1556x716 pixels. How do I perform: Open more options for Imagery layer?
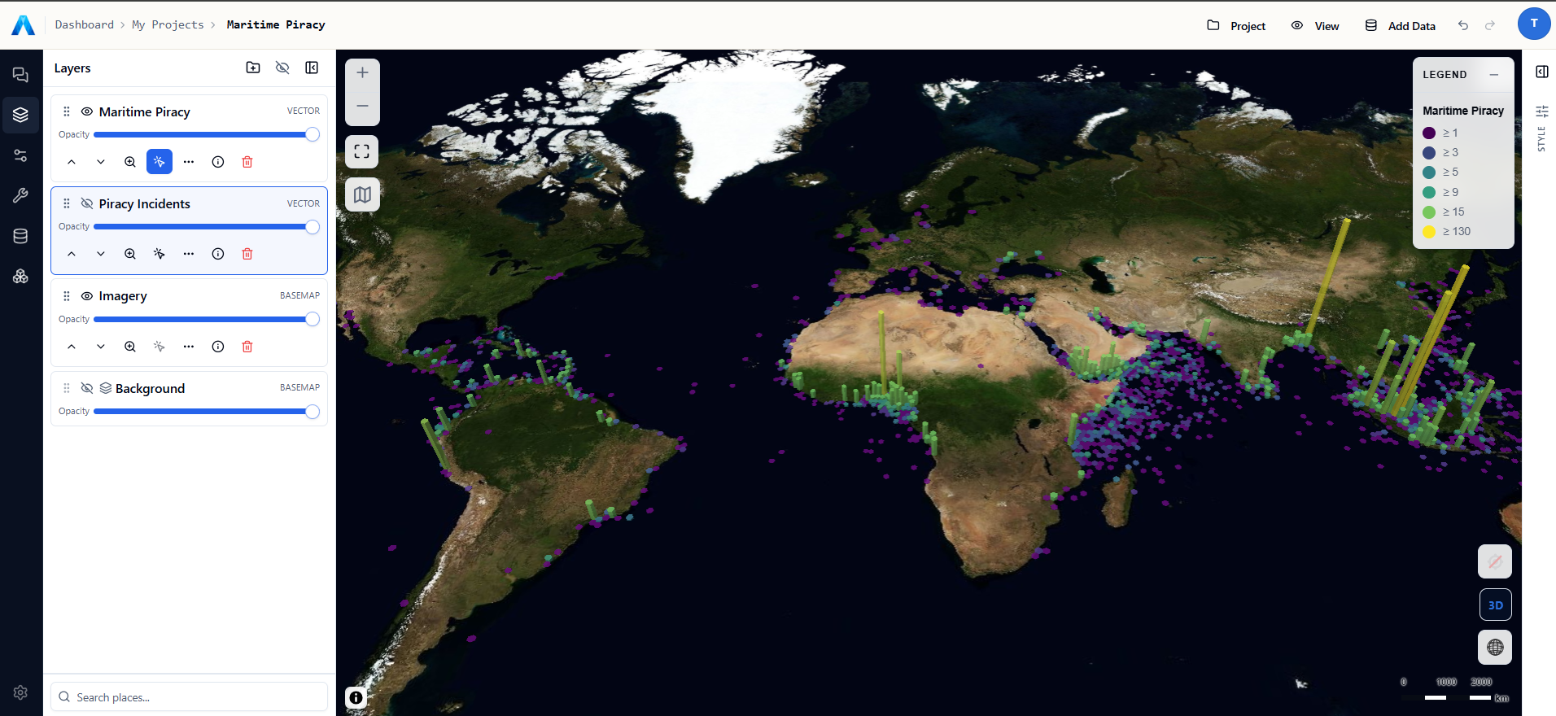189,347
